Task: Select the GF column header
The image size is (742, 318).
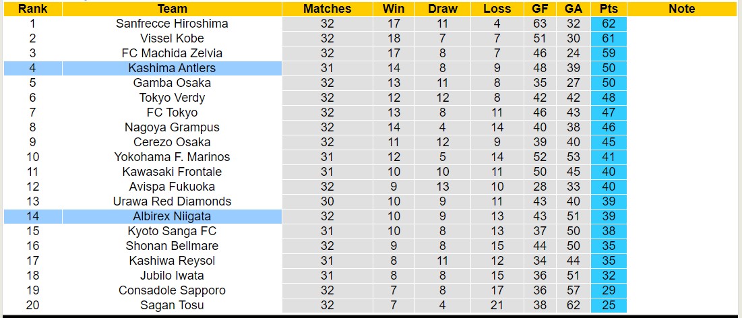Action: point(540,9)
